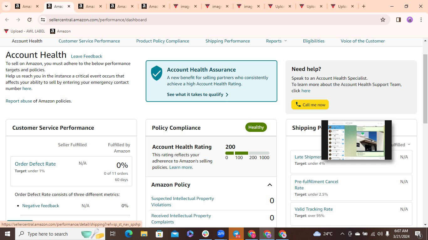Click the address bar URL field
The height and width of the screenshot is (240, 428).
click(x=213, y=20)
